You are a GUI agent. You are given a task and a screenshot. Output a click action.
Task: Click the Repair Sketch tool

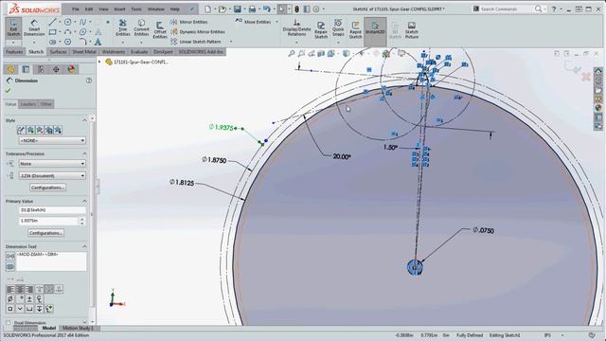[321, 30]
